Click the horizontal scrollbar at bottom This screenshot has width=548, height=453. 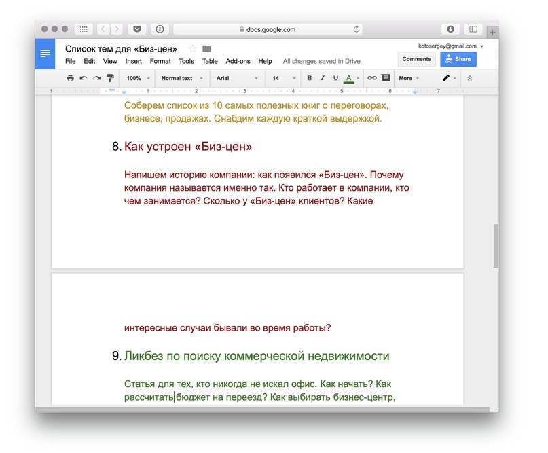(x=262, y=410)
